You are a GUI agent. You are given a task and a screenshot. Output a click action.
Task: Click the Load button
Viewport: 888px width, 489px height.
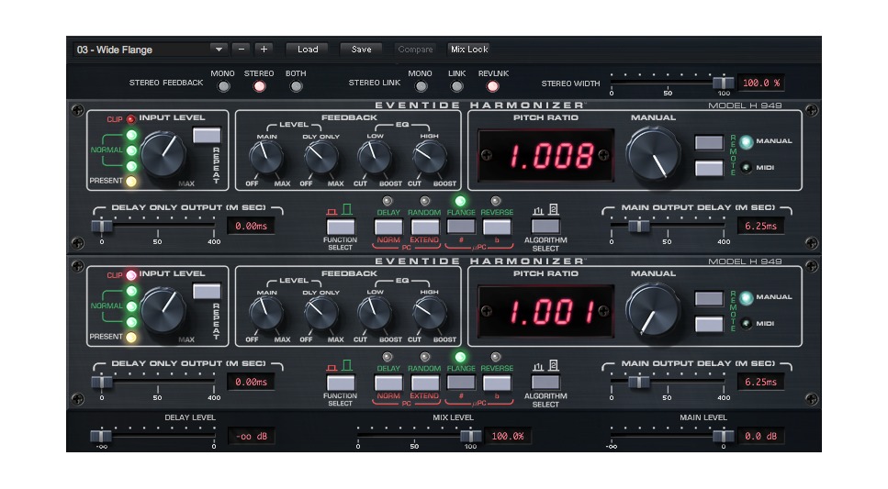pyautogui.click(x=308, y=50)
